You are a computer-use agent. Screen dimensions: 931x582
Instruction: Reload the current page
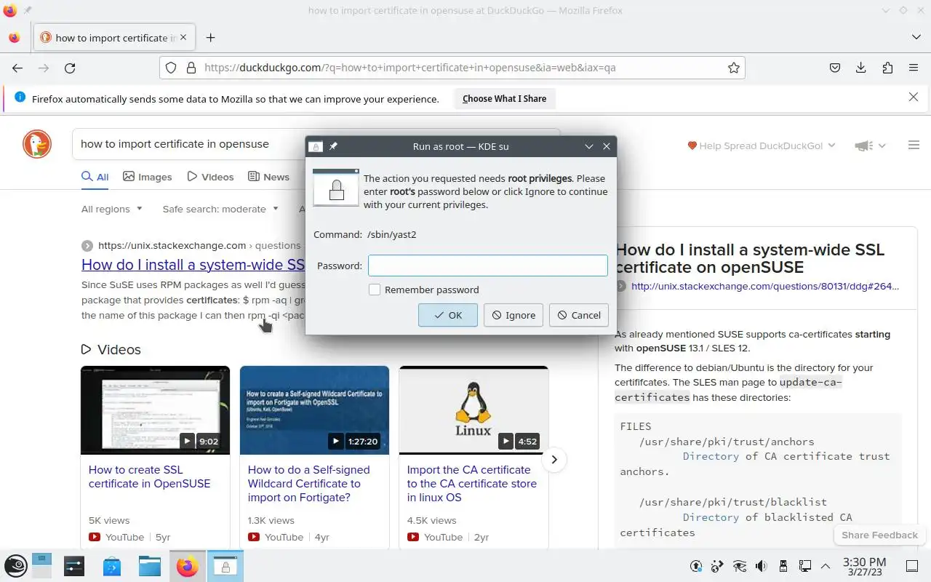click(x=70, y=68)
